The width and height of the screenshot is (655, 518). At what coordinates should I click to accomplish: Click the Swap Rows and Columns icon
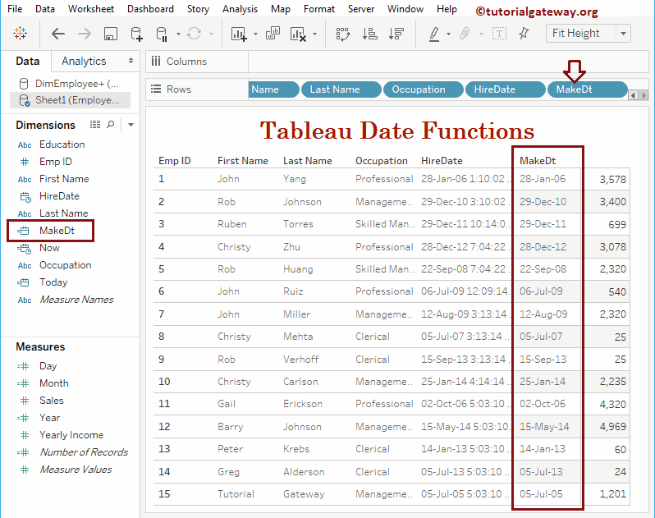tap(343, 34)
